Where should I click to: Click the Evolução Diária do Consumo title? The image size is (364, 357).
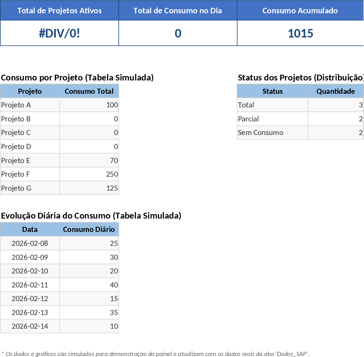click(90, 216)
